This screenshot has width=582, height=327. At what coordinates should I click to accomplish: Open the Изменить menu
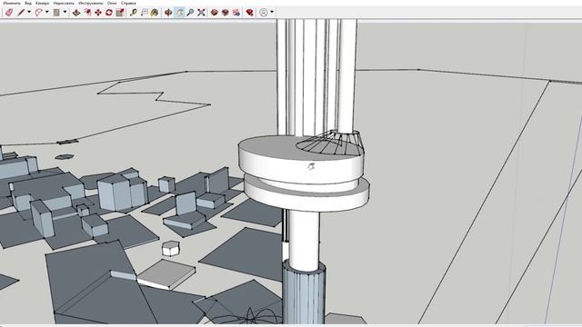12,3
